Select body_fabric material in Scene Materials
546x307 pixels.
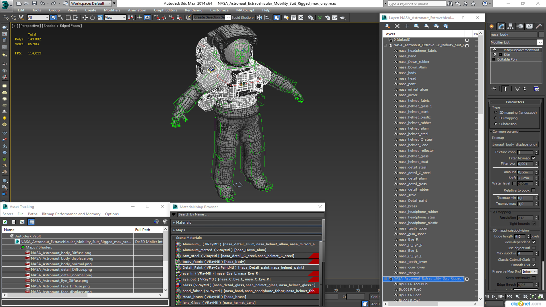[x=247, y=262]
